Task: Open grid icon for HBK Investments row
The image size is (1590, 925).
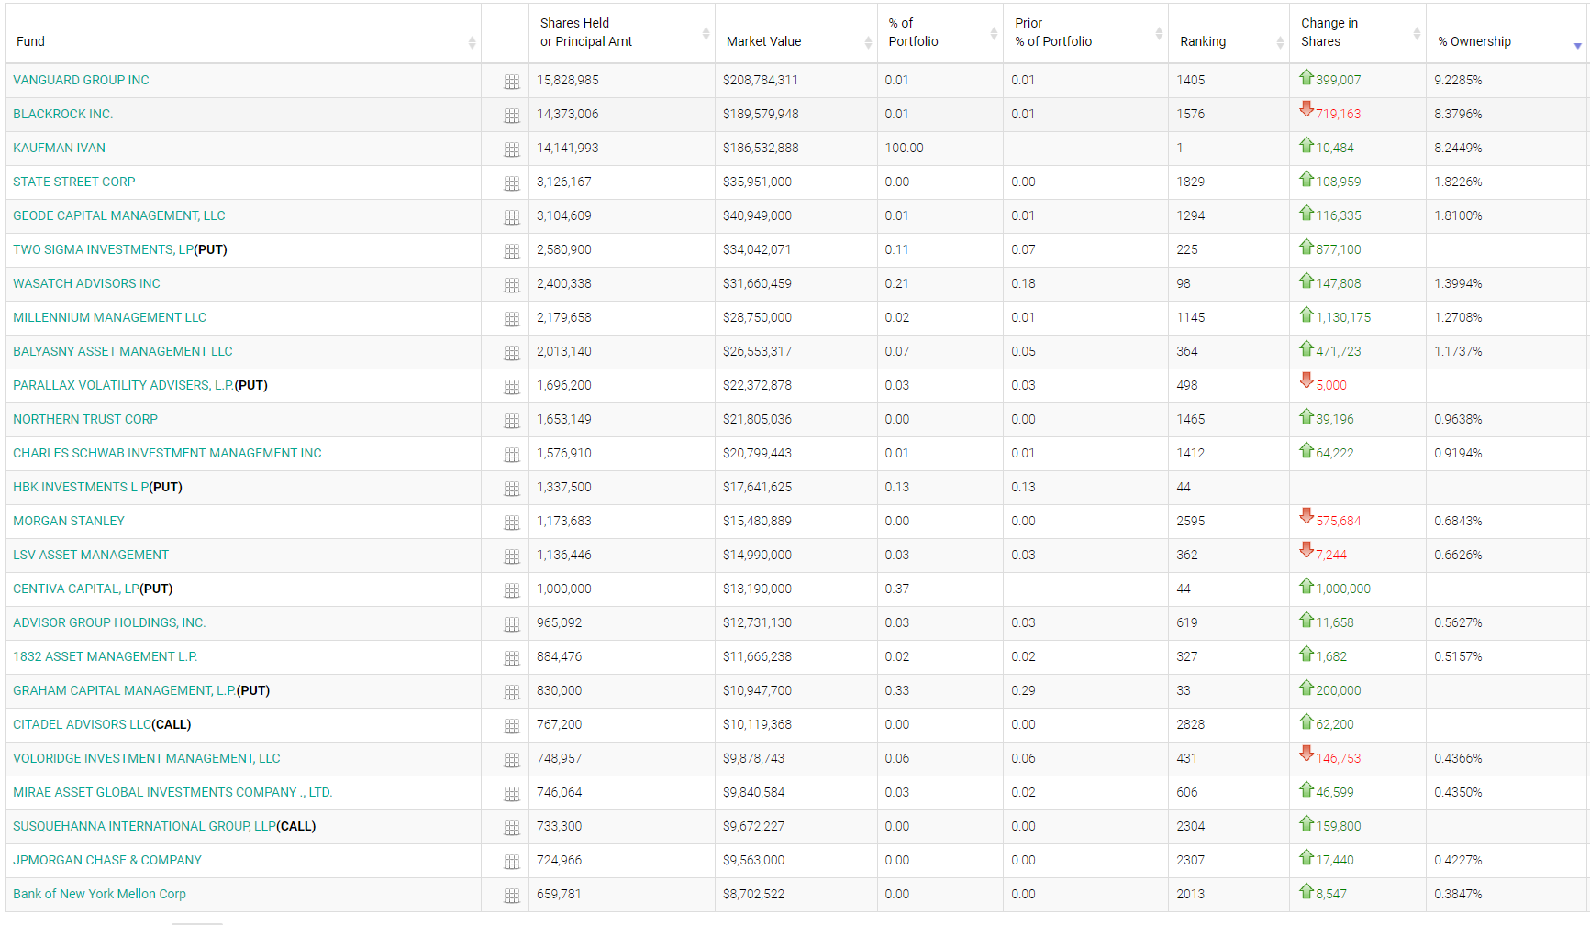Action: pos(512,489)
